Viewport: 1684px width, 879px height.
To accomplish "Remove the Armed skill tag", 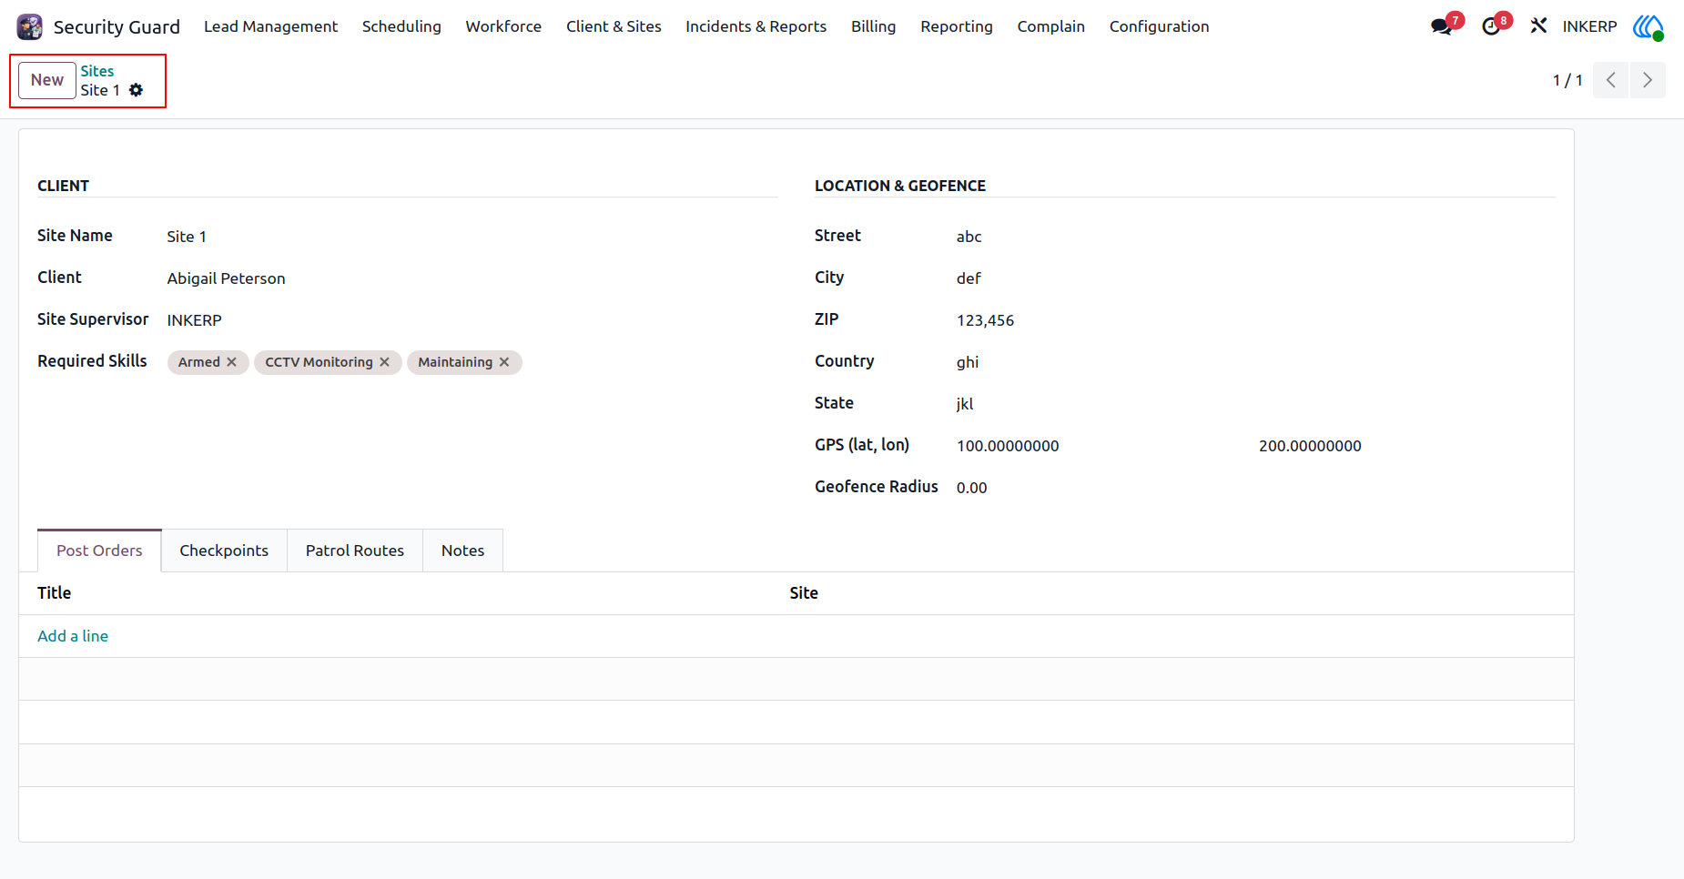I will click(232, 362).
